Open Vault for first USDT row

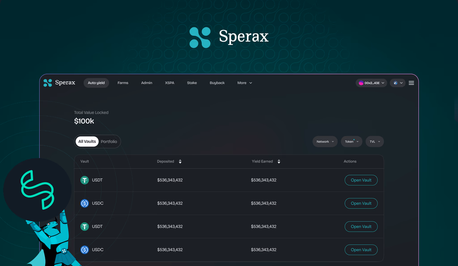pos(361,180)
